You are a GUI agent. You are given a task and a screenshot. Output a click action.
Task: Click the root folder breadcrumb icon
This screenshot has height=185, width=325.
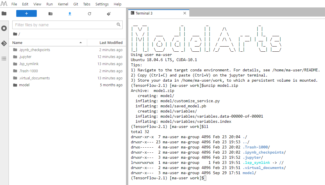pos(15,34)
